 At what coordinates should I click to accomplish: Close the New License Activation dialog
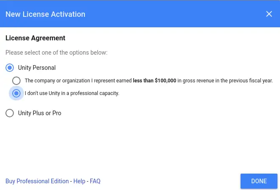click(x=269, y=14)
